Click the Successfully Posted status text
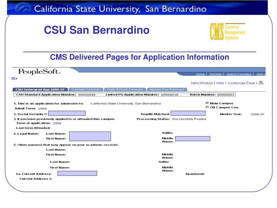The width and height of the screenshot is (277, 208). (x=189, y=119)
